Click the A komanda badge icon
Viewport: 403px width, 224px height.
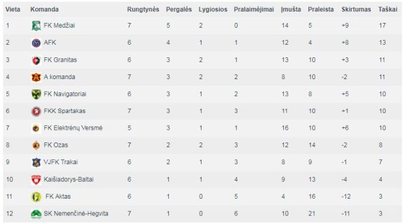click(x=36, y=77)
